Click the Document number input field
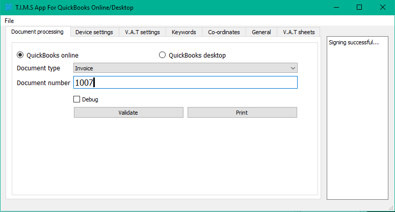The image size is (395, 212). (186, 83)
